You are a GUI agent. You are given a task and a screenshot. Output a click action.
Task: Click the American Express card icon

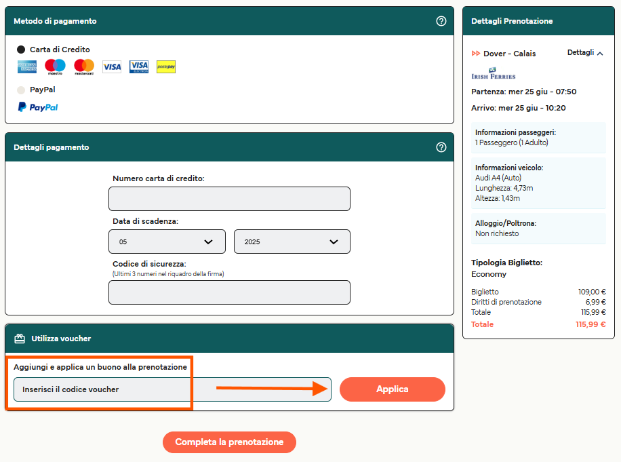27,66
